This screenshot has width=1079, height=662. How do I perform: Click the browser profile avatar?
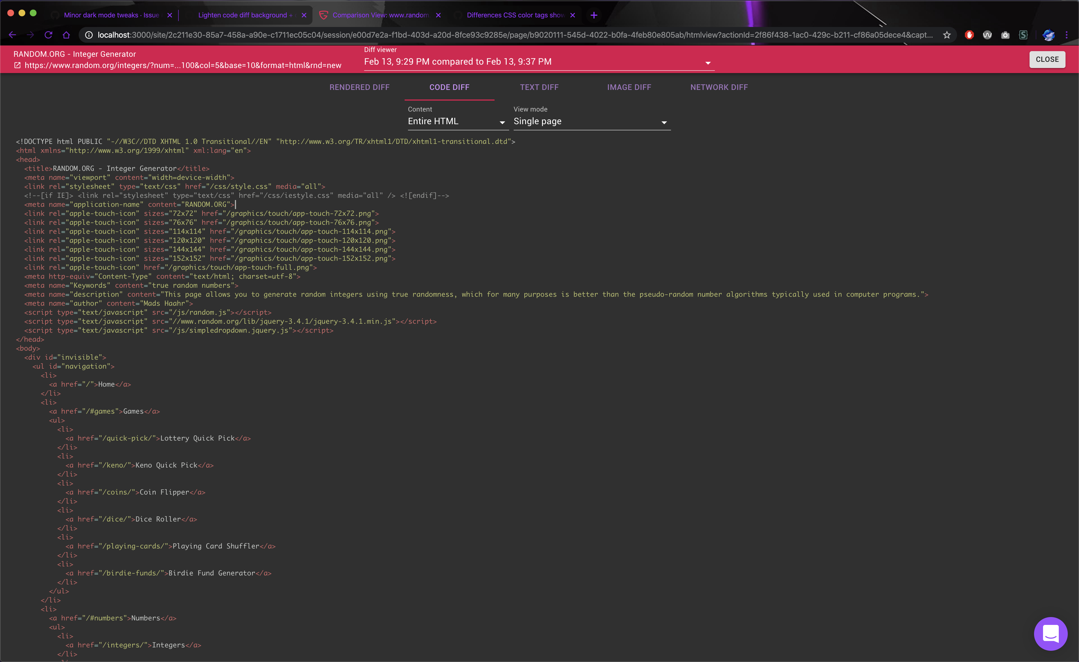(1048, 35)
